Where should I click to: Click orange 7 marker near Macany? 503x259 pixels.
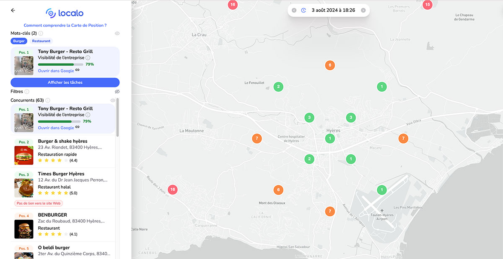pyautogui.click(x=403, y=138)
